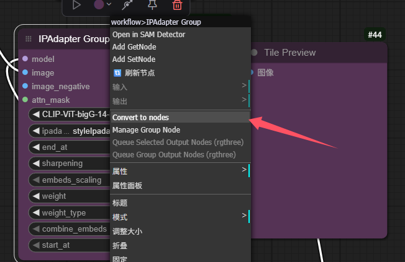Delete node with red trash icon
This screenshot has height=262, width=405.
(x=177, y=4)
